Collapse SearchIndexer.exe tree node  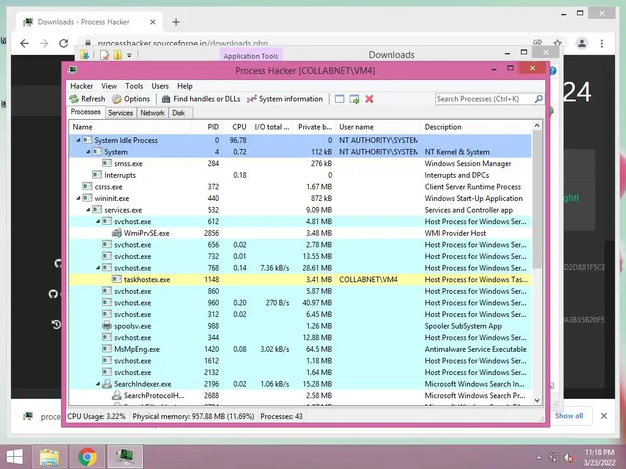(x=98, y=384)
